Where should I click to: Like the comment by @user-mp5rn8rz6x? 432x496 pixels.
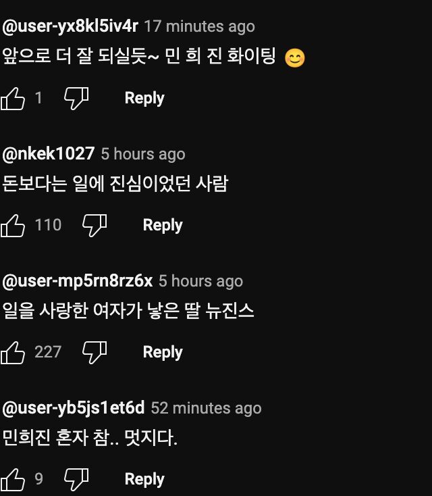[13, 353]
